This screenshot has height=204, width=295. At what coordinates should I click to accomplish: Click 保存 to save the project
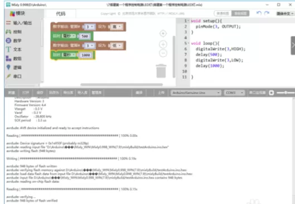point(40,93)
